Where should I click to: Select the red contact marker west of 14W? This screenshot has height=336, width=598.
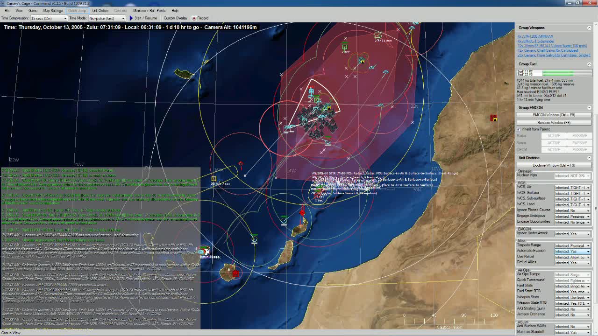(240, 164)
